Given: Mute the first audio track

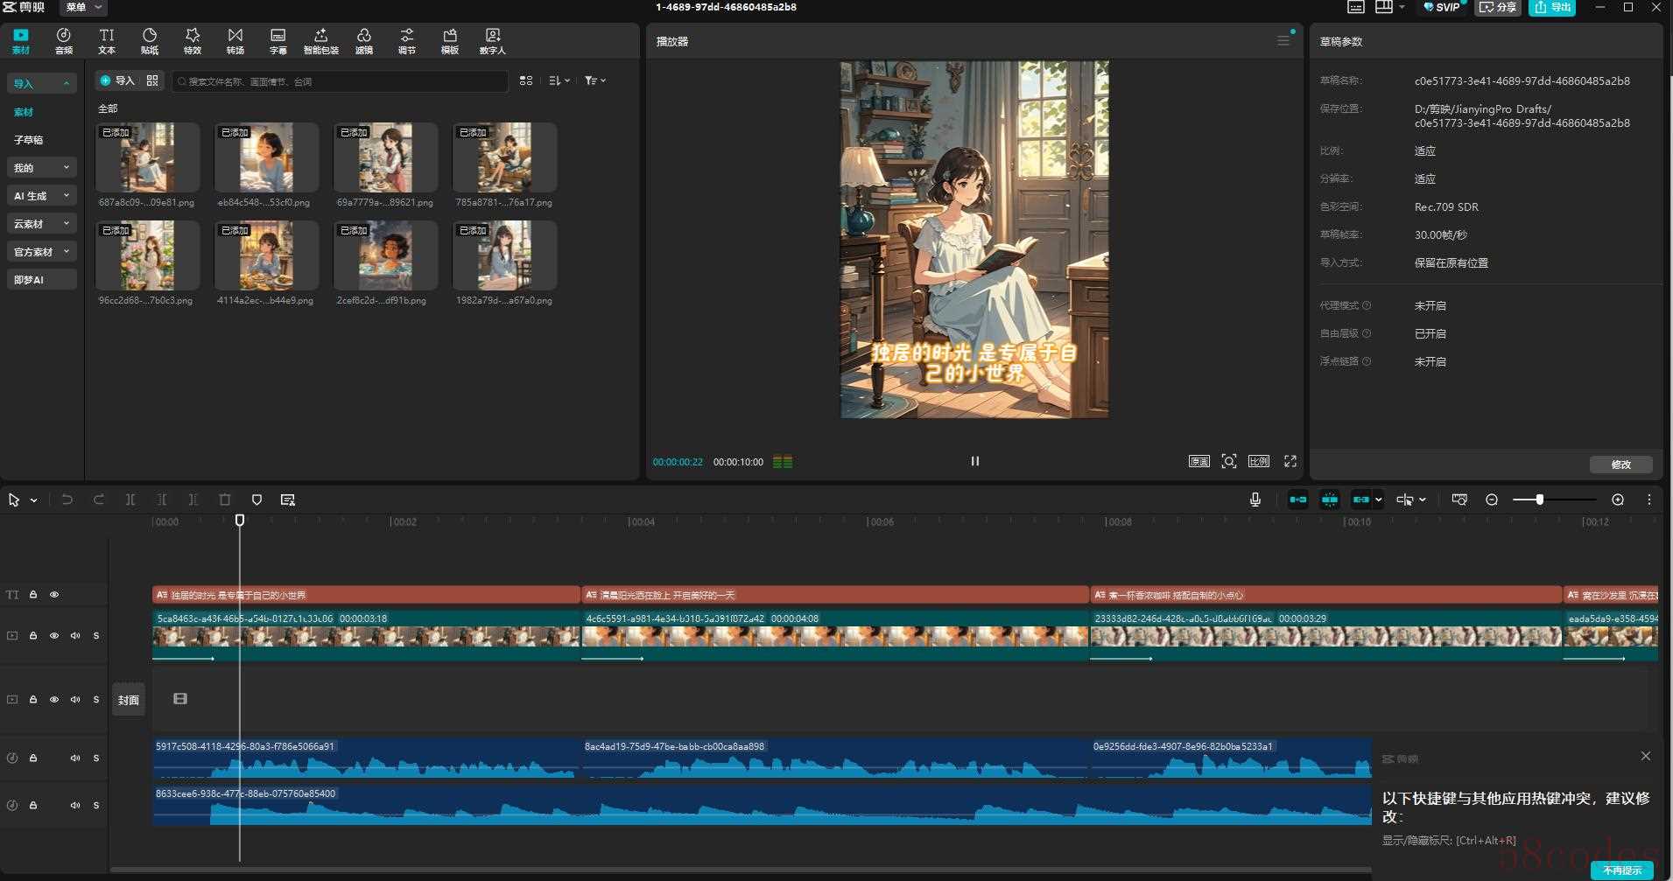Looking at the screenshot, I should coord(75,759).
